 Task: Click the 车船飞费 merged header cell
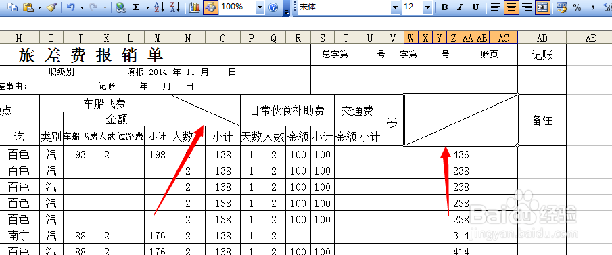[x=105, y=103]
